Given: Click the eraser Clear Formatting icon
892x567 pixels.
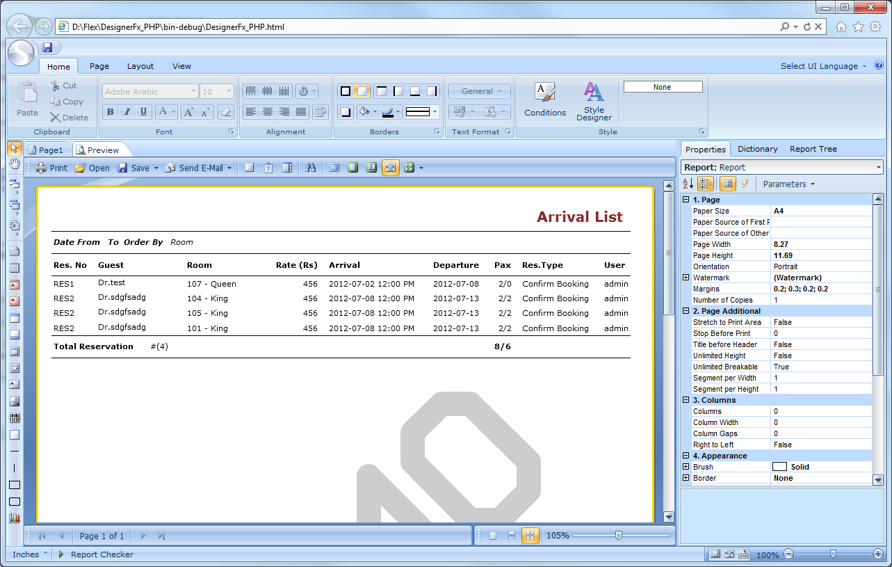Looking at the screenshot, I should [x=225, y=111].
